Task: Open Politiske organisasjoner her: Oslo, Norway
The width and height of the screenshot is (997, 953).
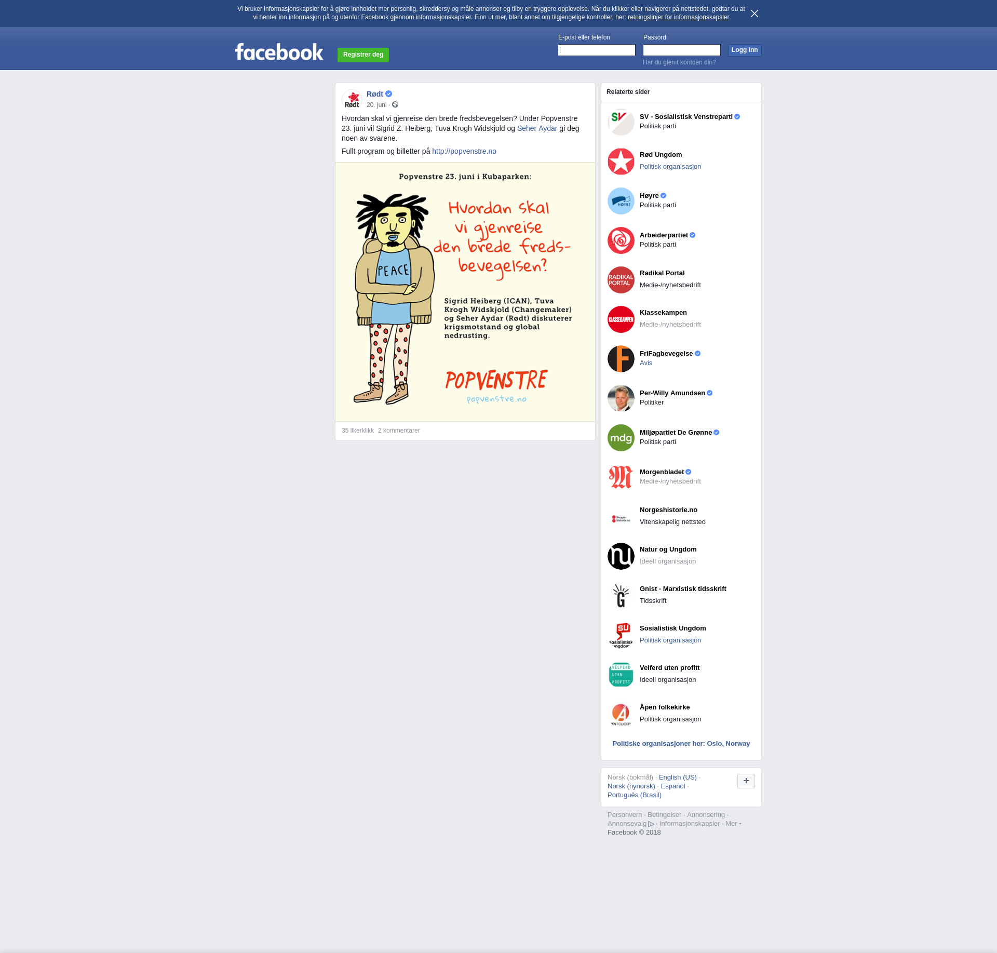Action: [681, 744]
